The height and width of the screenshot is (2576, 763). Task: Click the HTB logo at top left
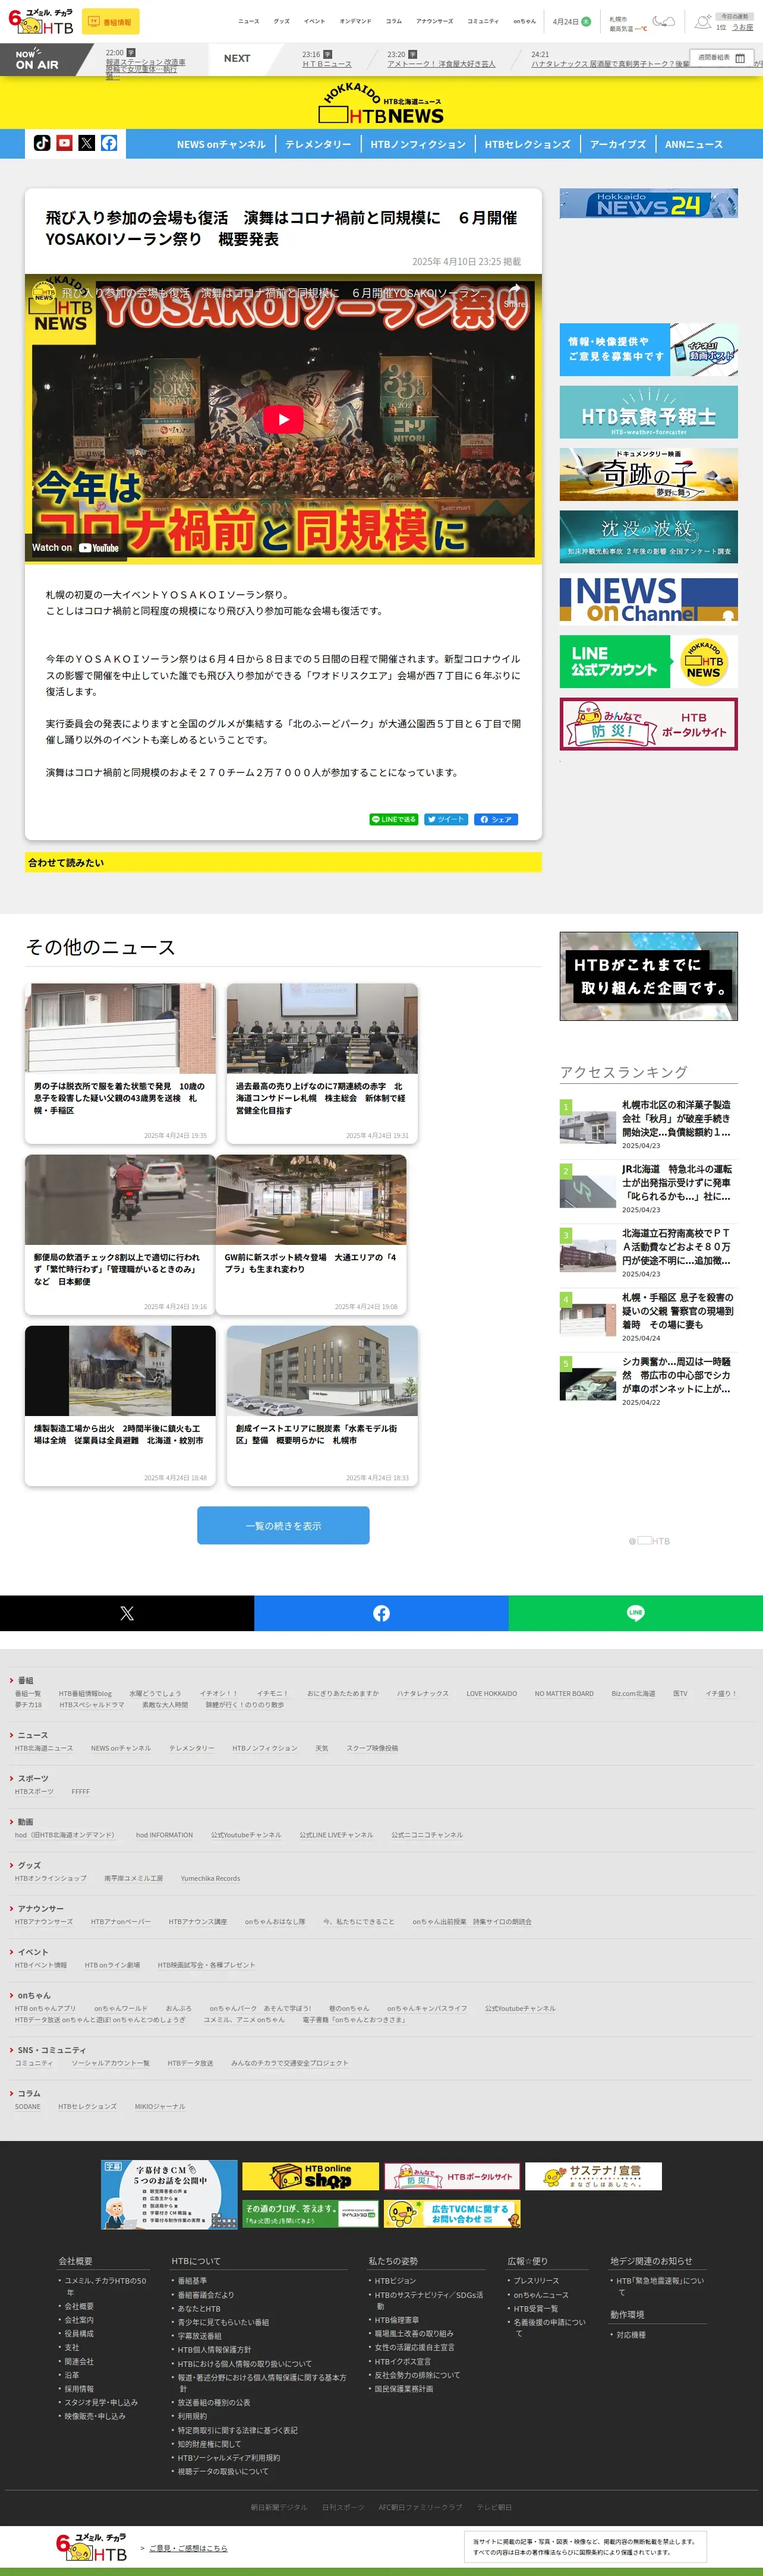click(40, 22)
